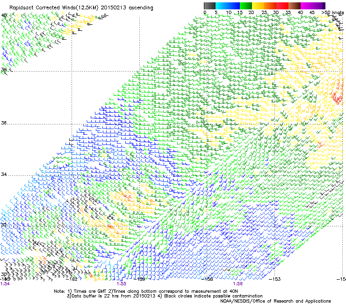Screen dimensions: 346x304
Task: Click the '25' legend scale label
Action: click(x=264, y=13)
